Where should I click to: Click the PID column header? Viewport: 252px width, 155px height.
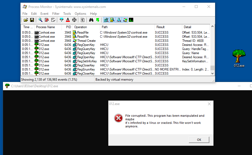67,27
